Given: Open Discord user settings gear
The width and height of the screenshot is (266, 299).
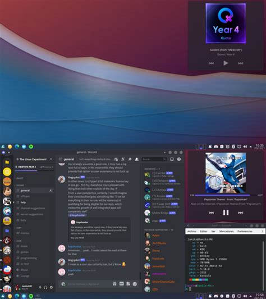Looking at the screenshot, I should [x=51, y=287].
